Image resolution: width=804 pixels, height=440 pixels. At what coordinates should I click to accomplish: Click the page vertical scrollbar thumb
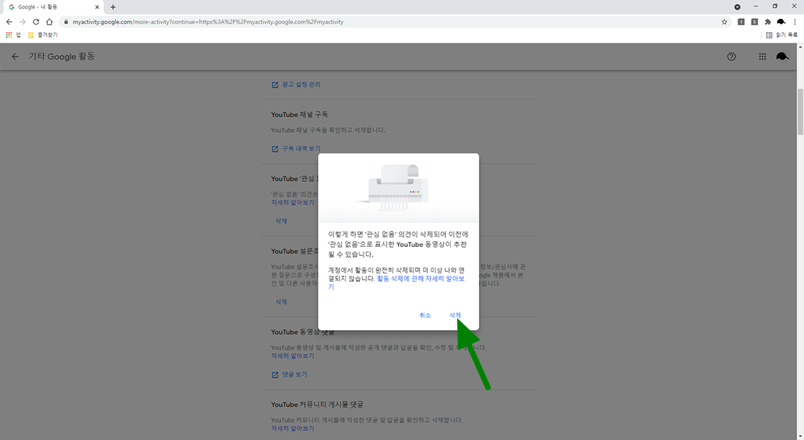click(x=800, y=112)
